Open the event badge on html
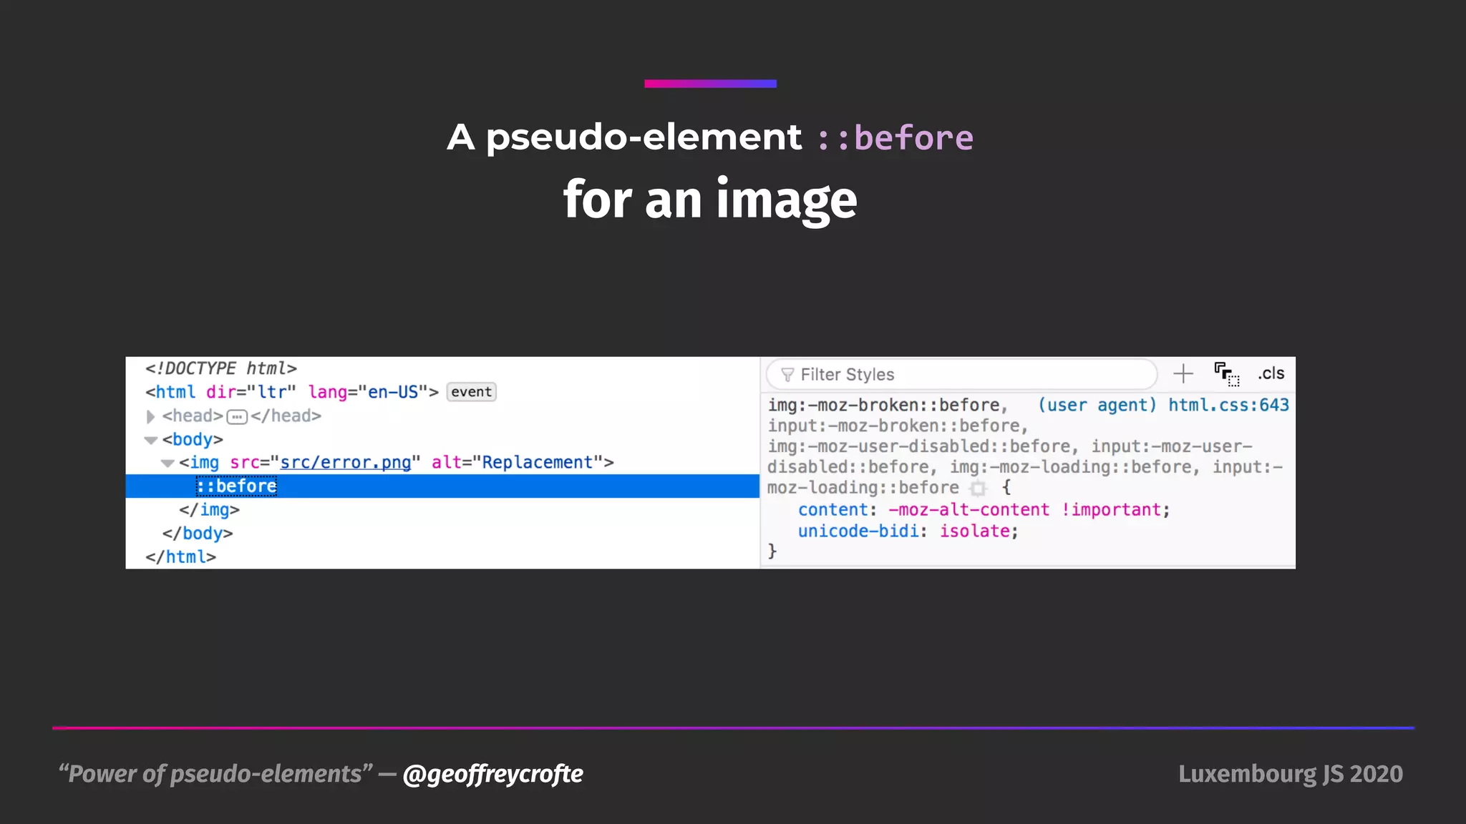Image resolution: width=1466 pixels, height=824 pixels. tap(471, 392)
